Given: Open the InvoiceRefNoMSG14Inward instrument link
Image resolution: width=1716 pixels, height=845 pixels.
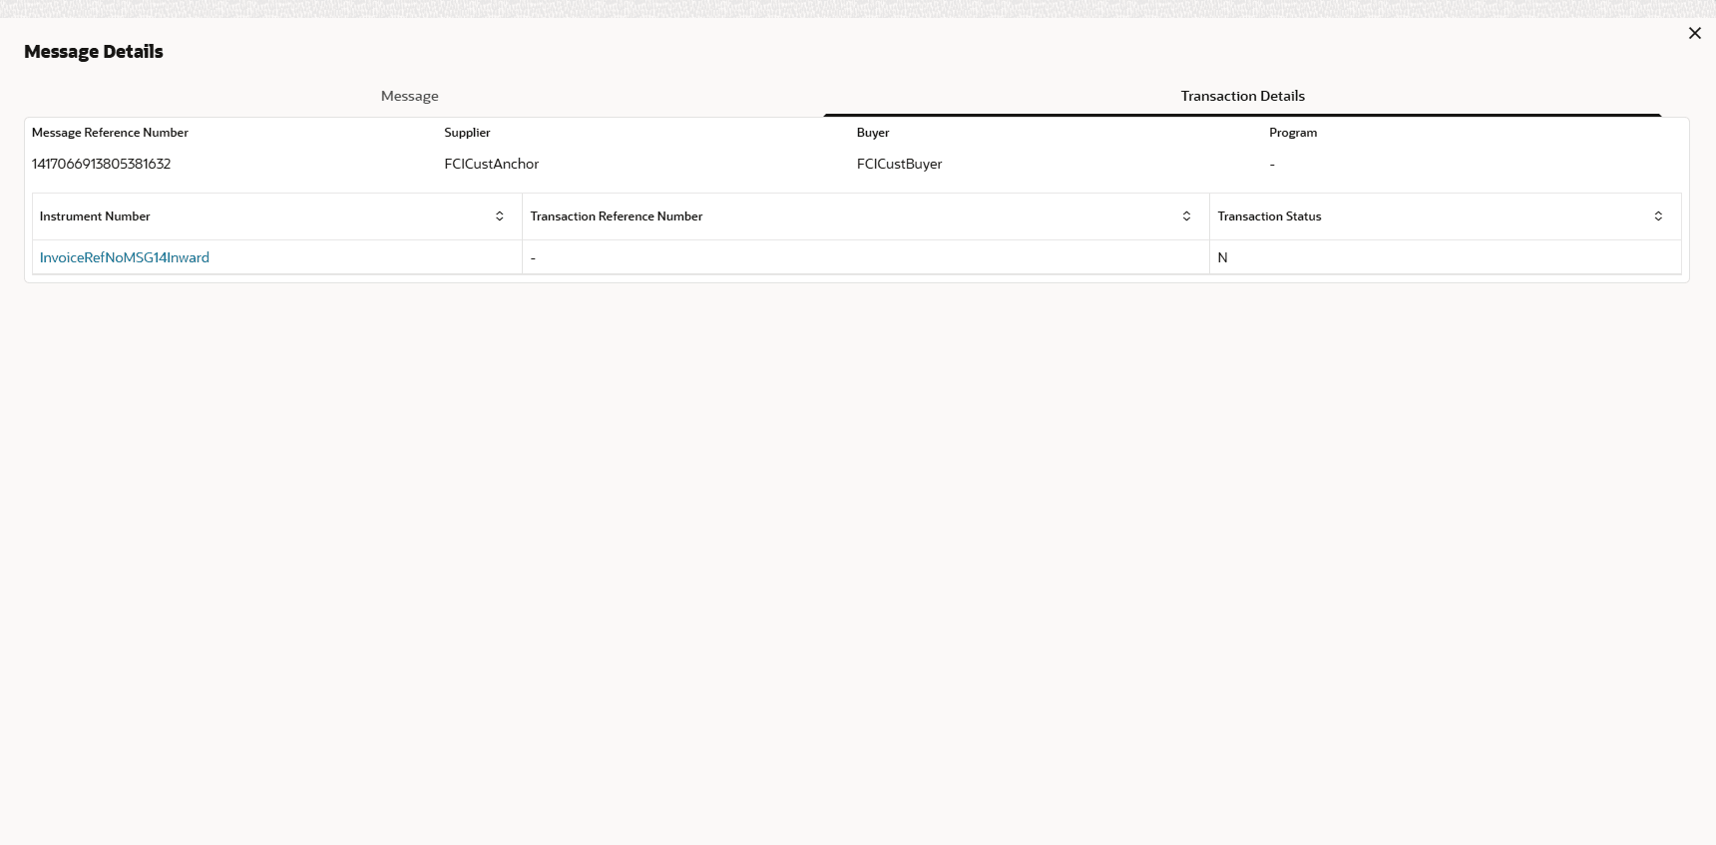Looking at the screenshot, I should [125, 257].
